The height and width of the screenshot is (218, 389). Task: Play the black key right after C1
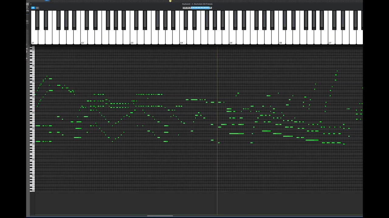(37, 20)
